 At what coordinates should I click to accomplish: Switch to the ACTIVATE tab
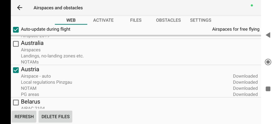103,20
